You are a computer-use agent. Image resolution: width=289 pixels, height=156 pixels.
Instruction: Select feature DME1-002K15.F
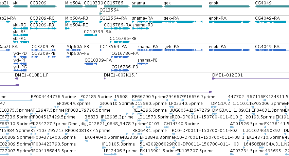121,75
